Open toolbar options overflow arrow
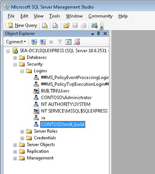The height and width of the screenshot is (174, 155). coord(102,26)
